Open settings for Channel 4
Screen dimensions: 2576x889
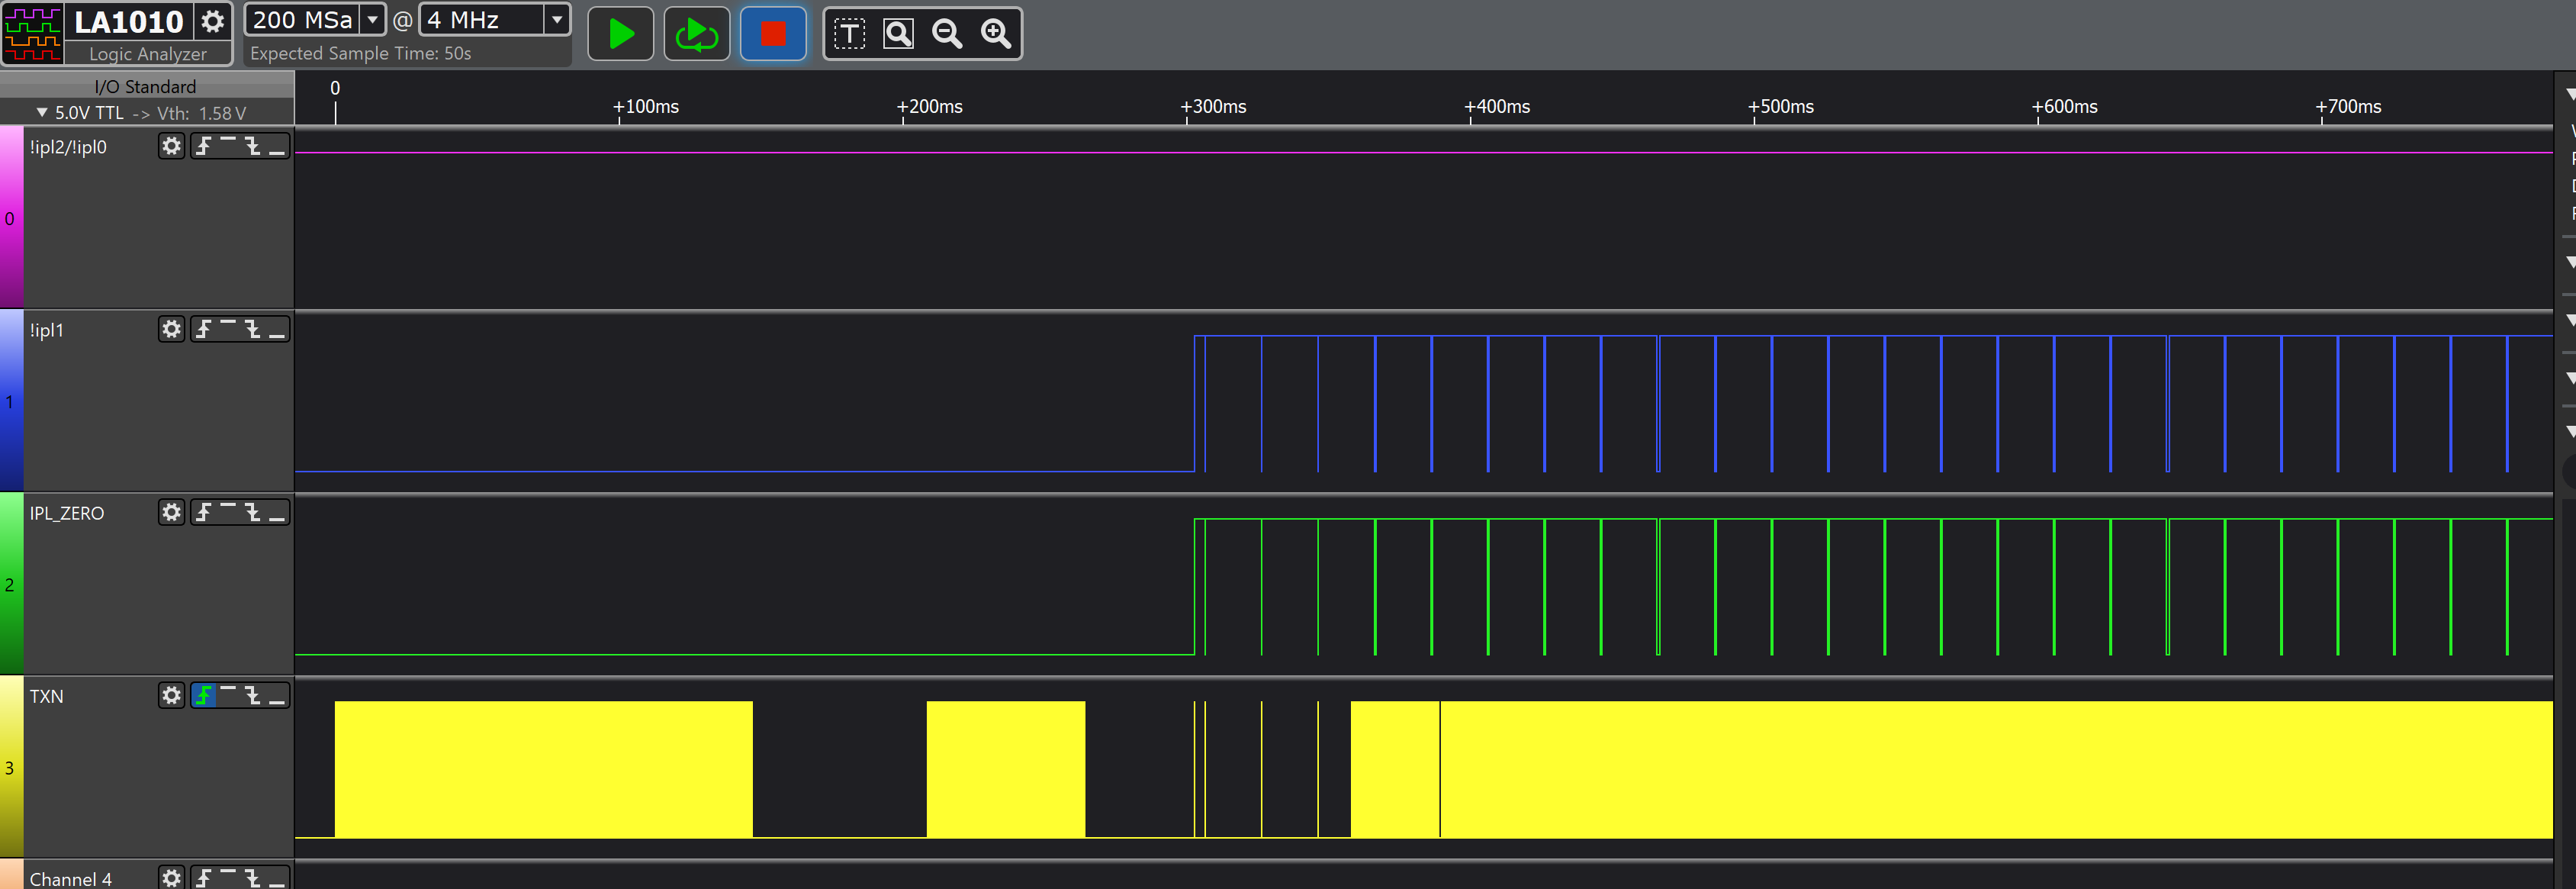pos(172,877)
